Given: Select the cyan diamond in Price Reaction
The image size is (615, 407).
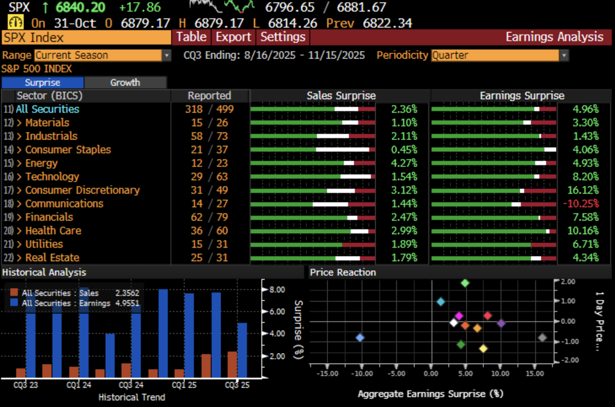Looking at the screenshot, I should [441, 302].
